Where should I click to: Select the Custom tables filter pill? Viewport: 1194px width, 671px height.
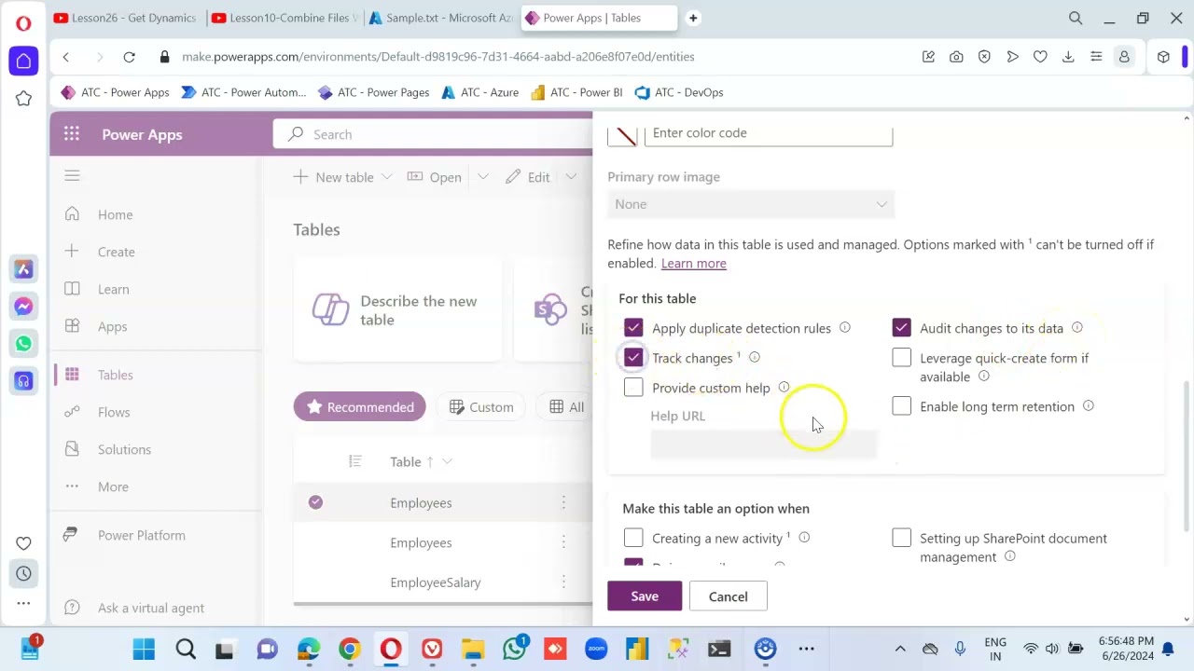(481, 406)
